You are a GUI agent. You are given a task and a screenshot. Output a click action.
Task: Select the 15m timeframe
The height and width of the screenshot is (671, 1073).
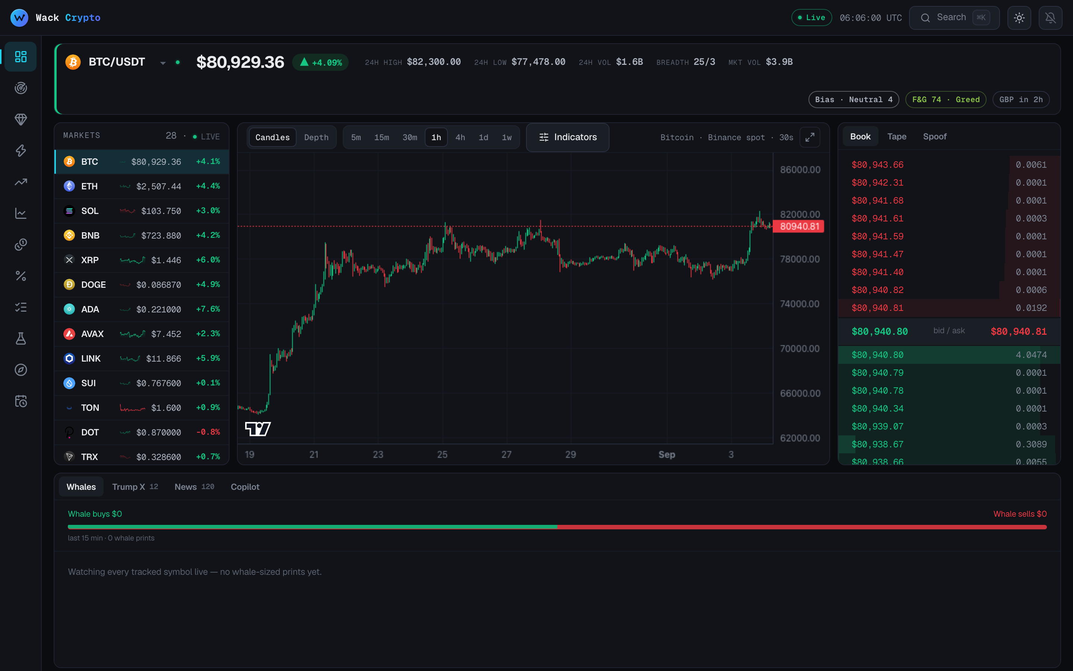pos(382,137)
